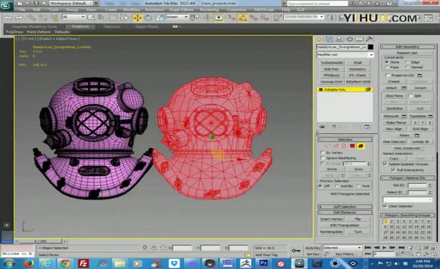Select the Edge constraint radio button
Viewport: 440px width, 269px height.
[x=407, y=62]
